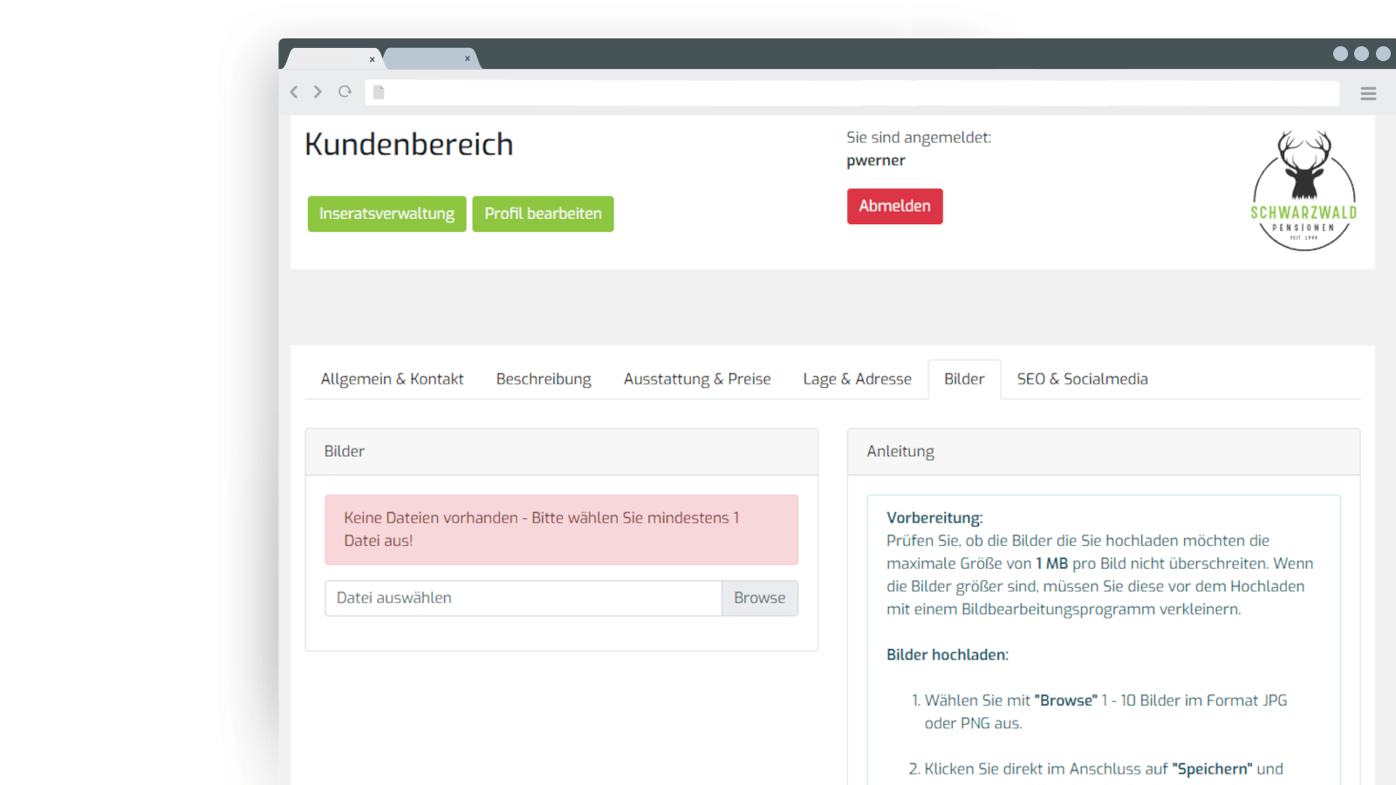Close the first browser tab

coord(372,59)
